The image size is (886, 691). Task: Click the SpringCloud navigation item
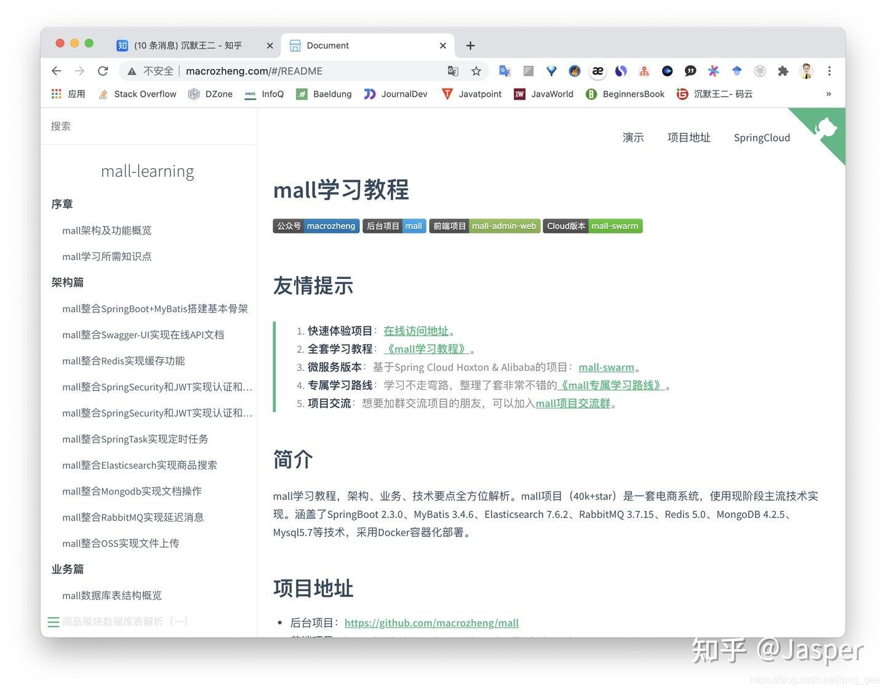click(762, 137)
